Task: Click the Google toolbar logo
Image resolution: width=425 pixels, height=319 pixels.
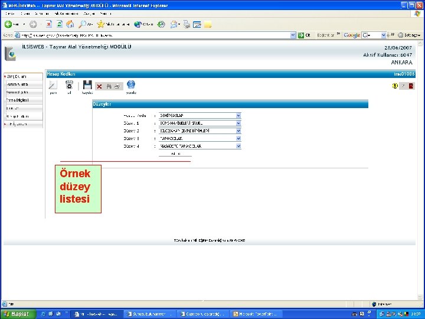Action: coord(352,35)
